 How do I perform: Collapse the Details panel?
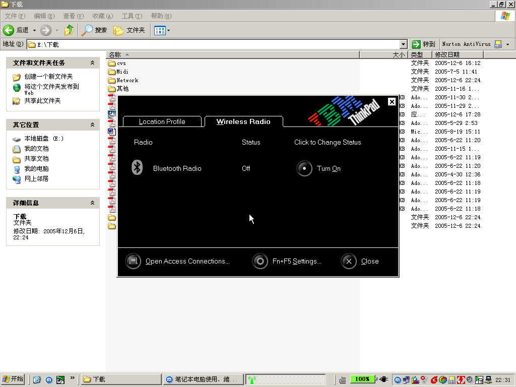(92, 203)
